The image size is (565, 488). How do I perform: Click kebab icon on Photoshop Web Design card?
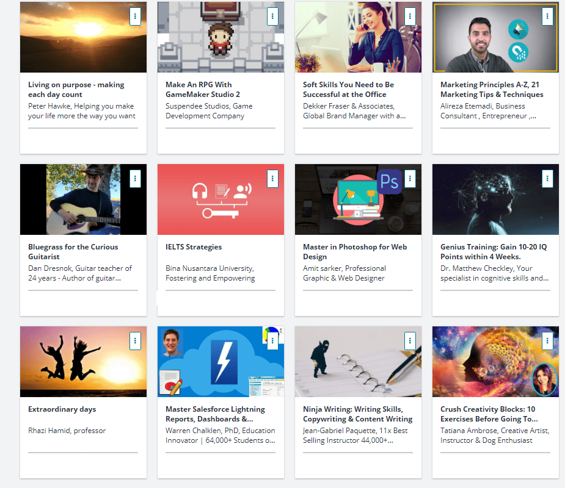[410, 179]
